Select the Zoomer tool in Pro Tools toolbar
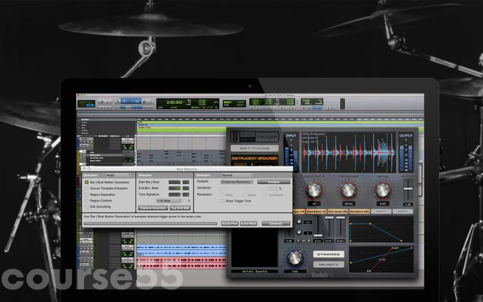 click(118, 101)
